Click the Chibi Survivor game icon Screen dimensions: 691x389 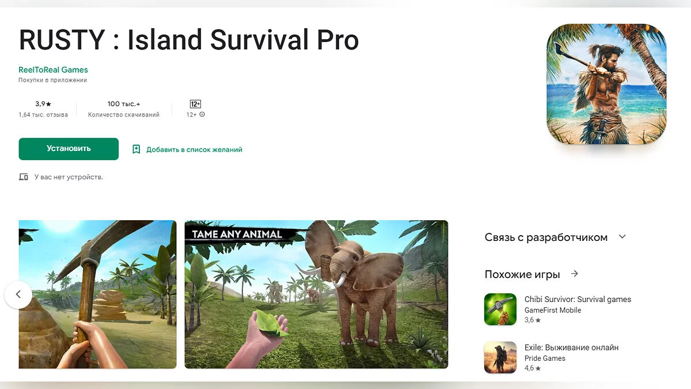click(500, 309)
